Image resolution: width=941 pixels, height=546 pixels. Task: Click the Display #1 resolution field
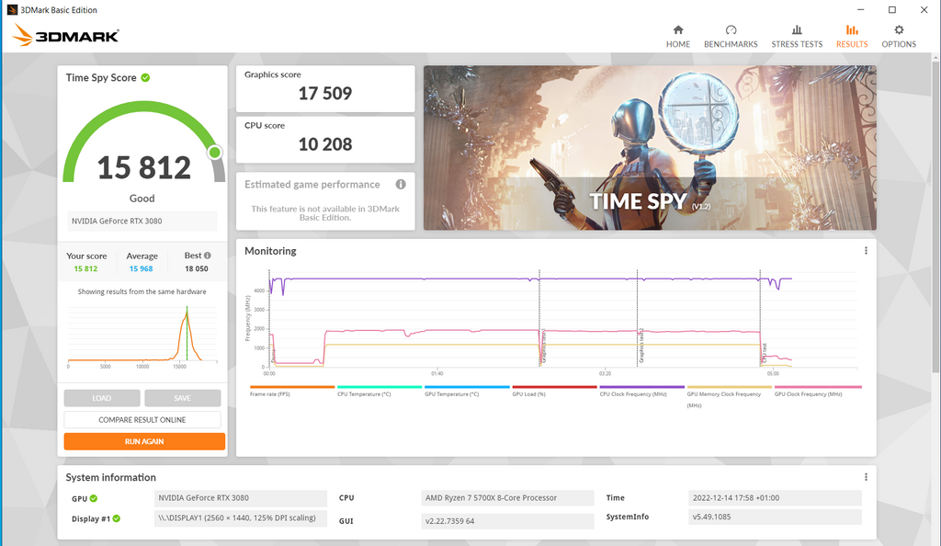coord(240,518)
